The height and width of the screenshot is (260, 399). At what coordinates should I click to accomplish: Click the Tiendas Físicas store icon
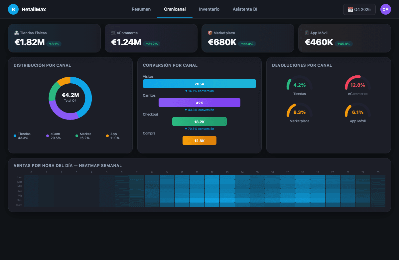click(x=17, y=33)
